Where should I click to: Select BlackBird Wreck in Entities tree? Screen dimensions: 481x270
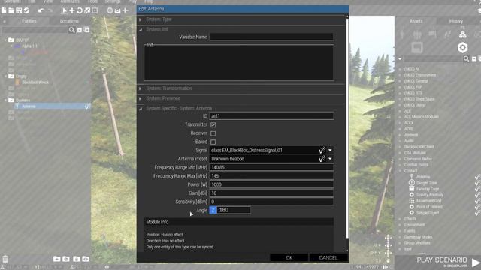pyautogui.click(x=35, y=82)
